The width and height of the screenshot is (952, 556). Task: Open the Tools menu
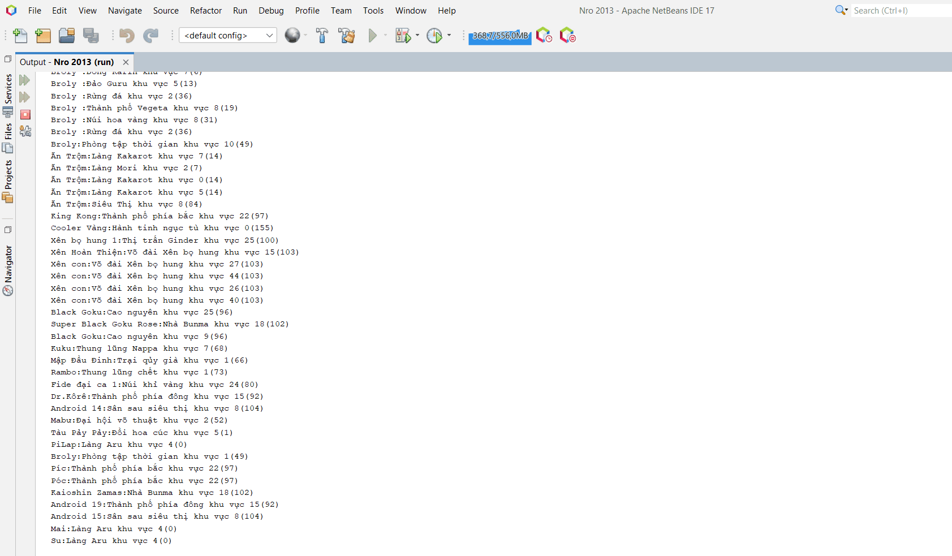(x=373, y=11)
